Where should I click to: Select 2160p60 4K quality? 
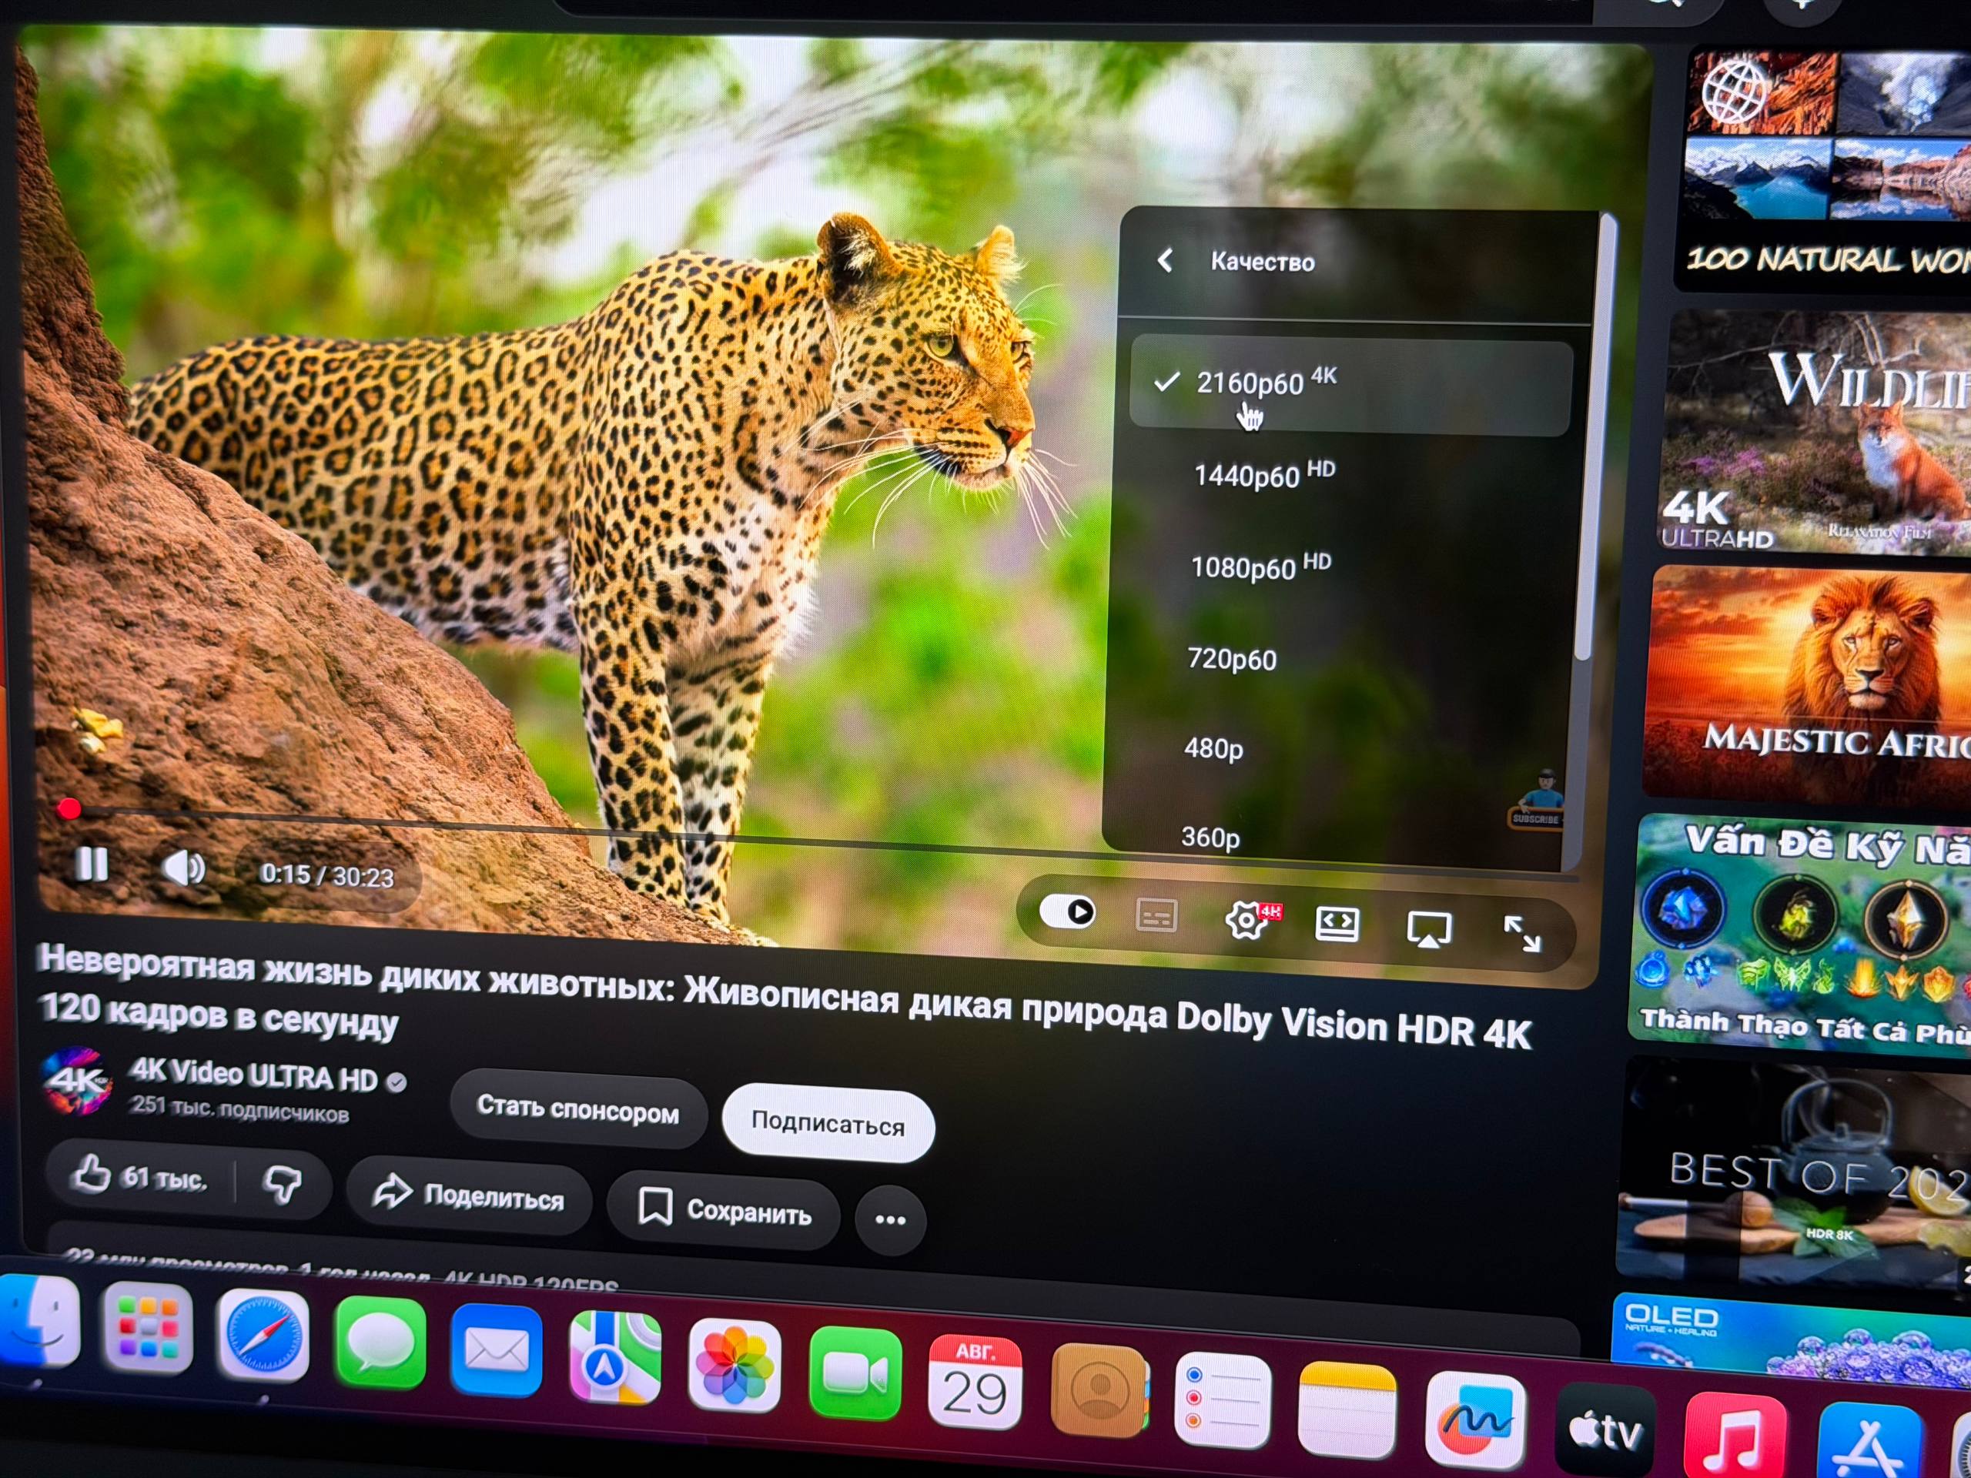pyautogui.click(x=1350, y=386)
